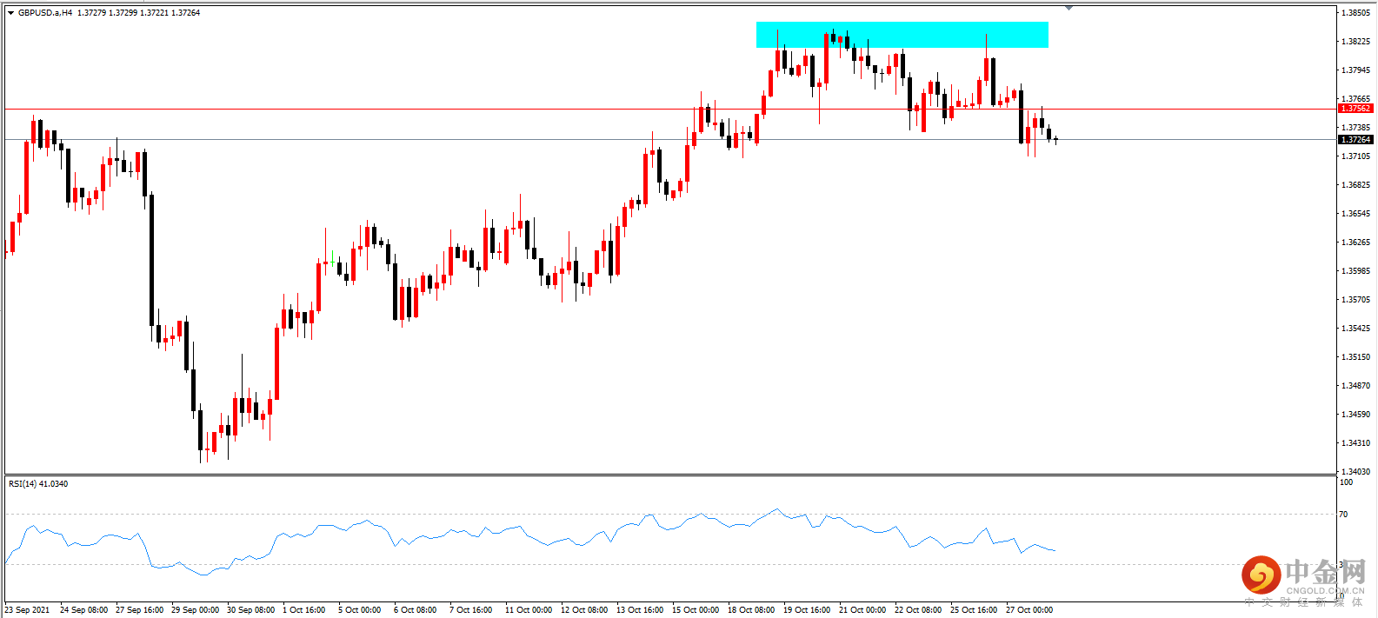1378x618 pixels.
Task: Click price axis value 1.34870
Action: click(x=1355, y=386)
